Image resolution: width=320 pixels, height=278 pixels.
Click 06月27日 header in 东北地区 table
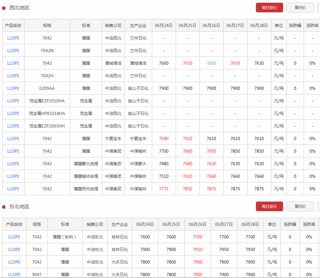(224, 225)
